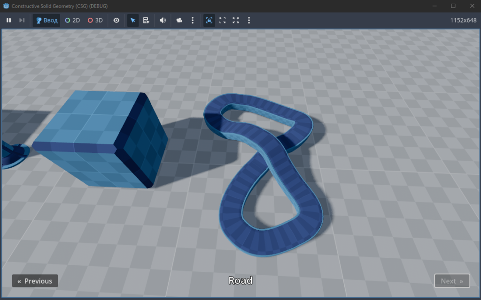Toggle selection visibility eye icon

[x=116, y=20]
